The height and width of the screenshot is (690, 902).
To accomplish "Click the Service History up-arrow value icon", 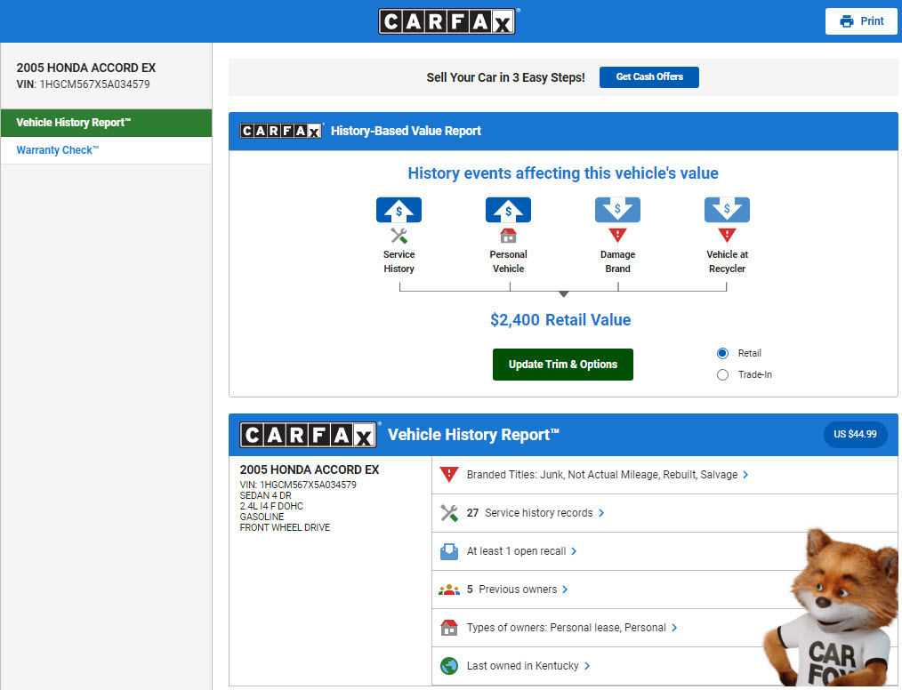I will coord(399,210).
